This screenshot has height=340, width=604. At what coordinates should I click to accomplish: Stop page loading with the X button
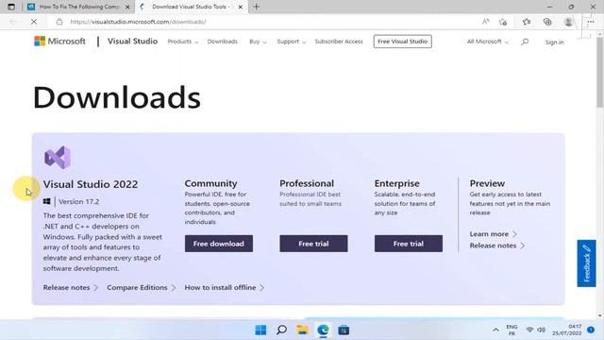coord(34,22)
